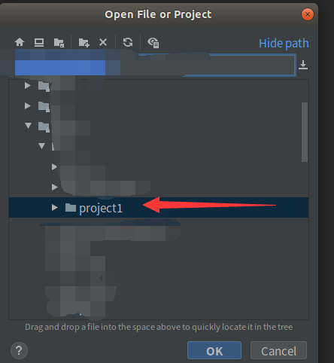Select the Project directory toolbar icon

[59, 42]
